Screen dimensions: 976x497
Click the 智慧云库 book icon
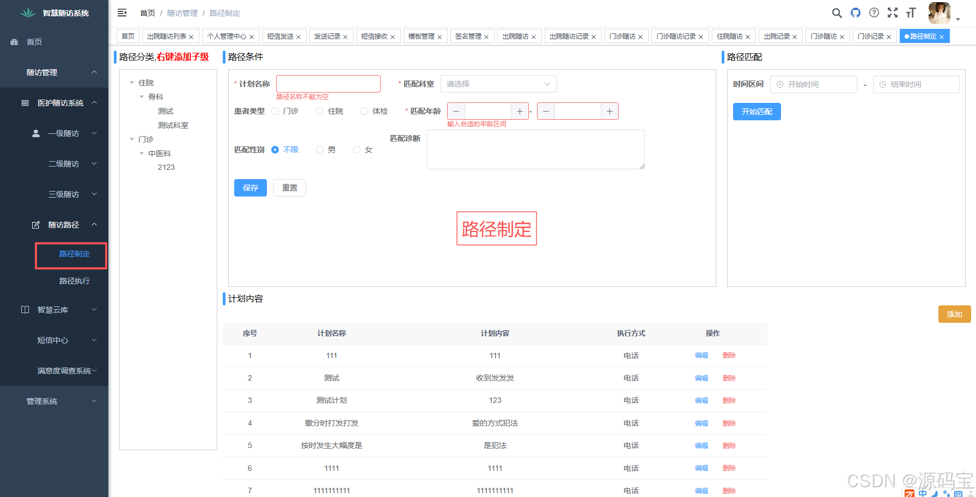[x=25, y=310]
